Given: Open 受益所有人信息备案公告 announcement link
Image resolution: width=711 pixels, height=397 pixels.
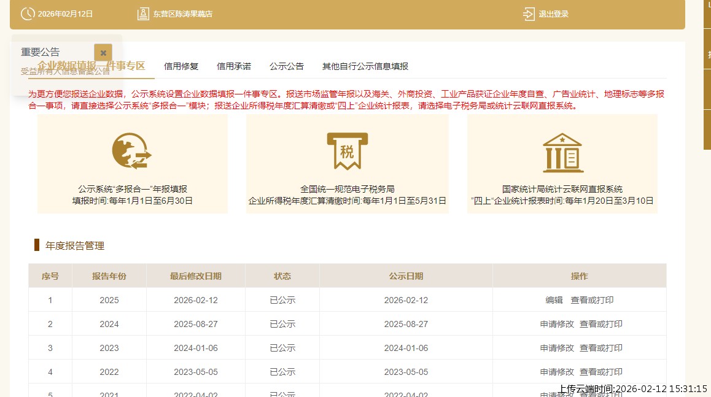Looking at the screenshot, I should coord(65,71).
